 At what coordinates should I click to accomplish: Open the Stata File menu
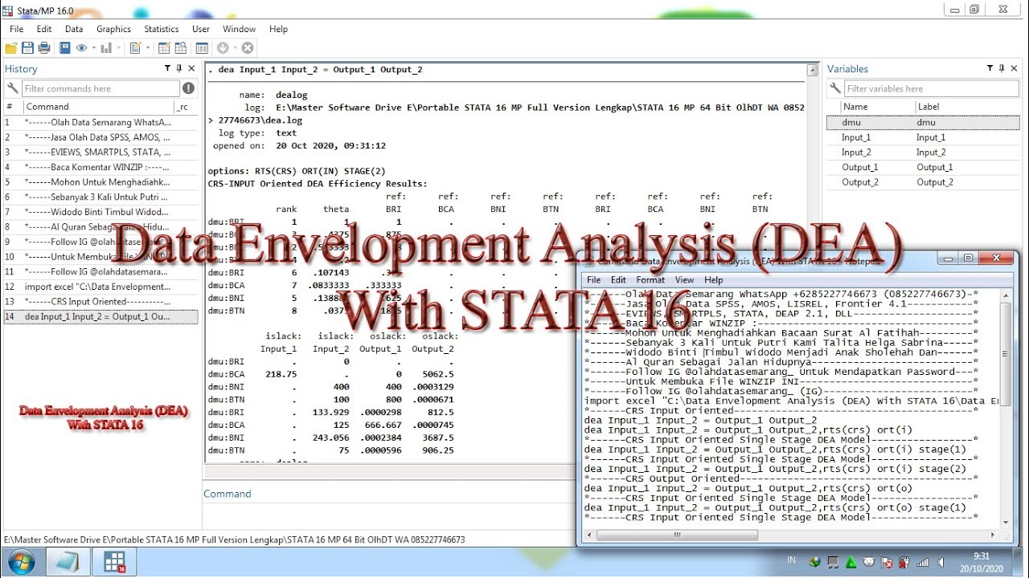tap(16, 29)
